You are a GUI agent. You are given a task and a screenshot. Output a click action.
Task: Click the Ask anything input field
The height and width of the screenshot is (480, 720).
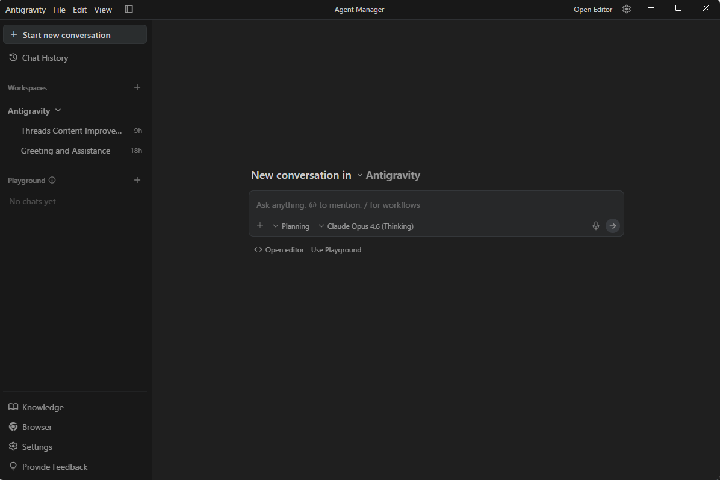421,205
